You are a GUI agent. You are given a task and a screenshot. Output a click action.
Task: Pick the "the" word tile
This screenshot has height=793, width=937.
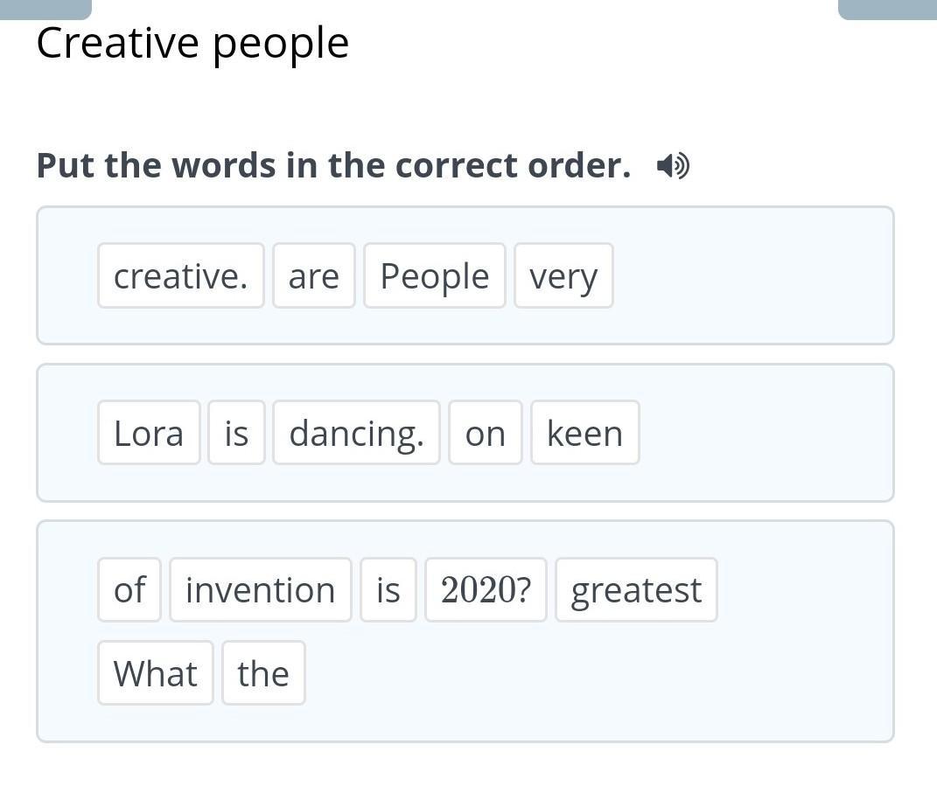pyautogui.click(x=263, y=673)
